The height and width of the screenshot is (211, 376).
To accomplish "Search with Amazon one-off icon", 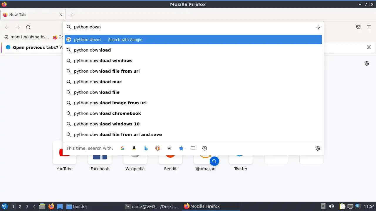I will [x=134, y=148].
